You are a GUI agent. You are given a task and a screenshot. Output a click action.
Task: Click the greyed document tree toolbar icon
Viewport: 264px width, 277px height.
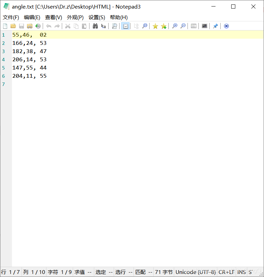[x=136, y=26]
